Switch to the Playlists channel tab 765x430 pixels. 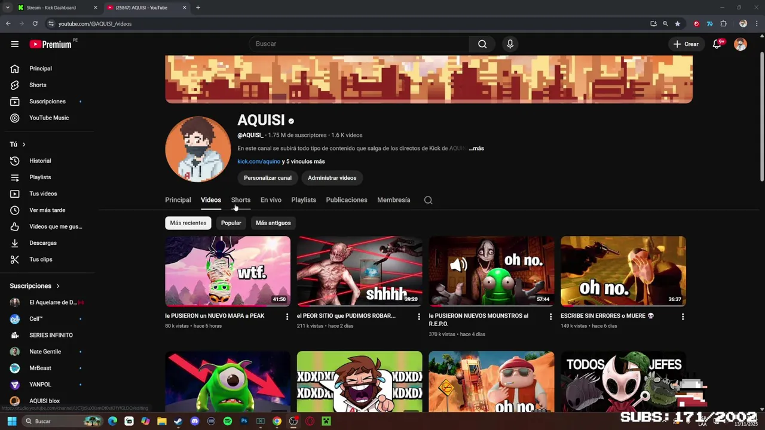[x=304, y=200]
